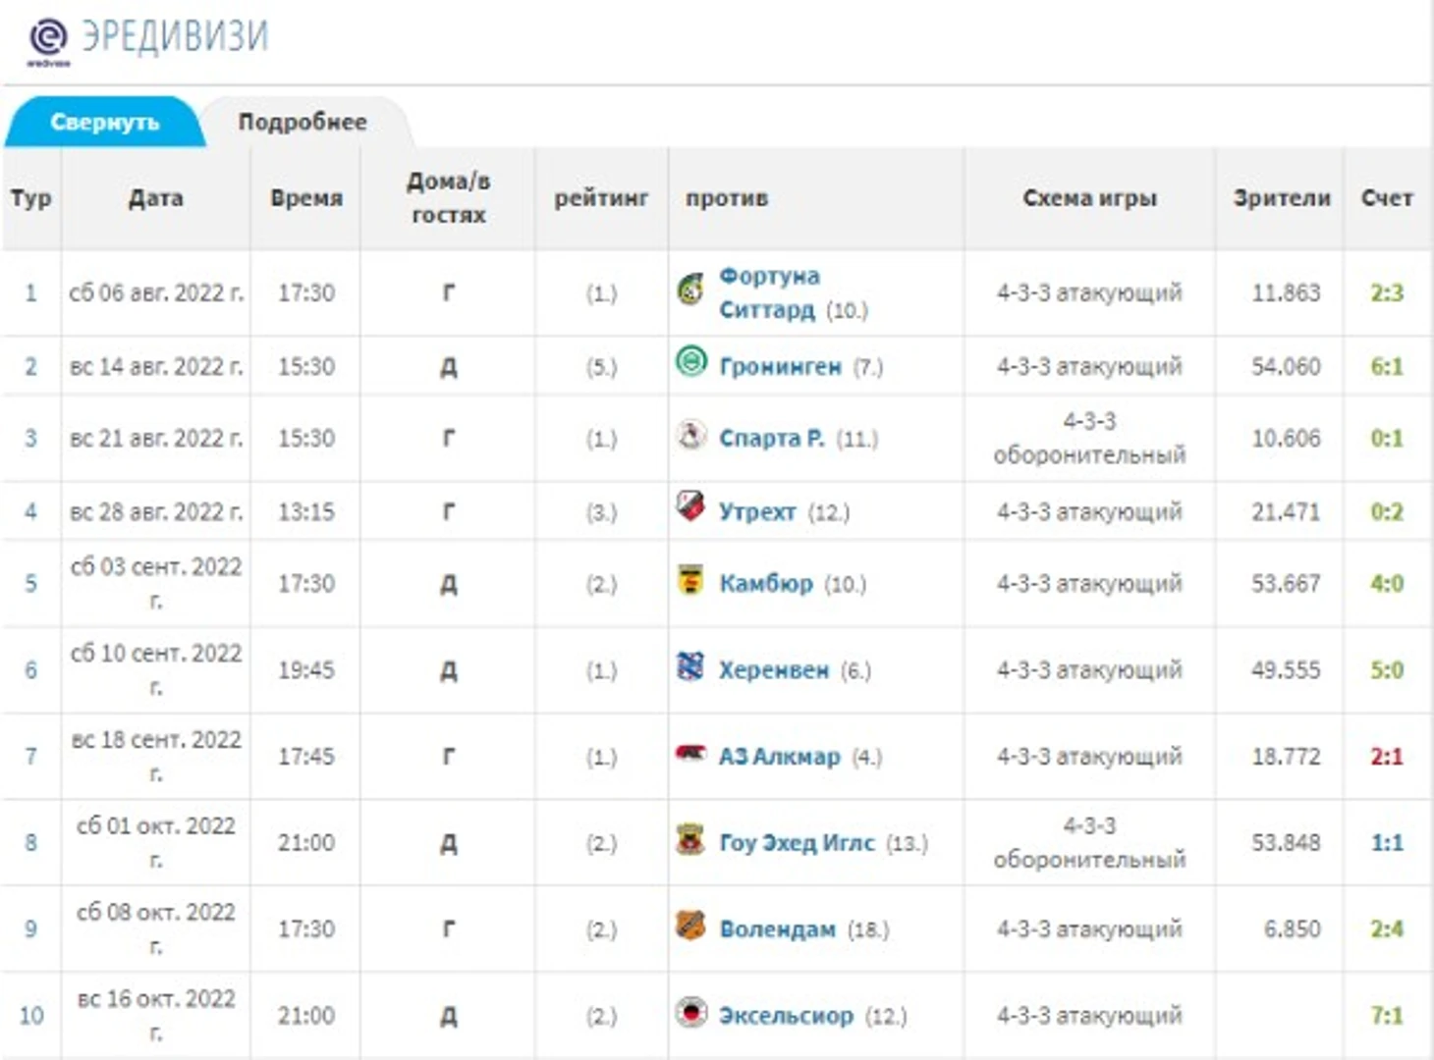This screenshot has width=1434, height=1060.
Task: Click the Utrecht club crest
Action: point(691,507)
